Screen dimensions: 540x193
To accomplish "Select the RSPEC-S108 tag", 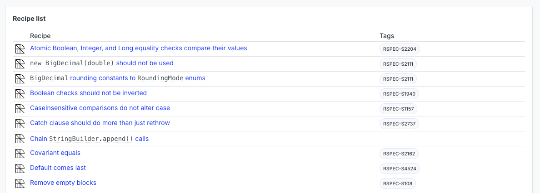I will click(x=398, y=183).
